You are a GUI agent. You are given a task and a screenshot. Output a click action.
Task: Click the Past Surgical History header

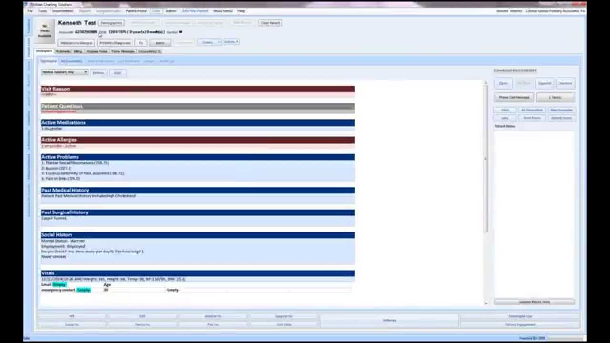point(197,212)
